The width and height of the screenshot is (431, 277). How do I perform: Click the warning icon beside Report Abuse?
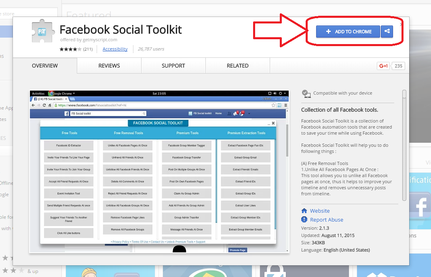coord(304,219)
